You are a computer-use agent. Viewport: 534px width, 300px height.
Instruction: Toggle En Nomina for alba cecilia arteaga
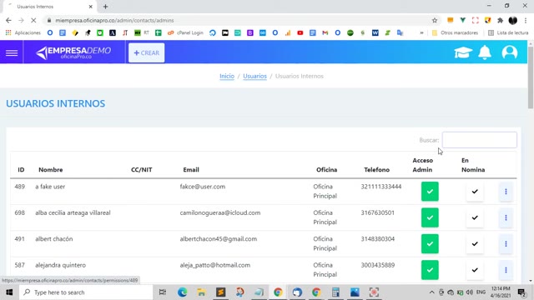[x=475, y=217]
